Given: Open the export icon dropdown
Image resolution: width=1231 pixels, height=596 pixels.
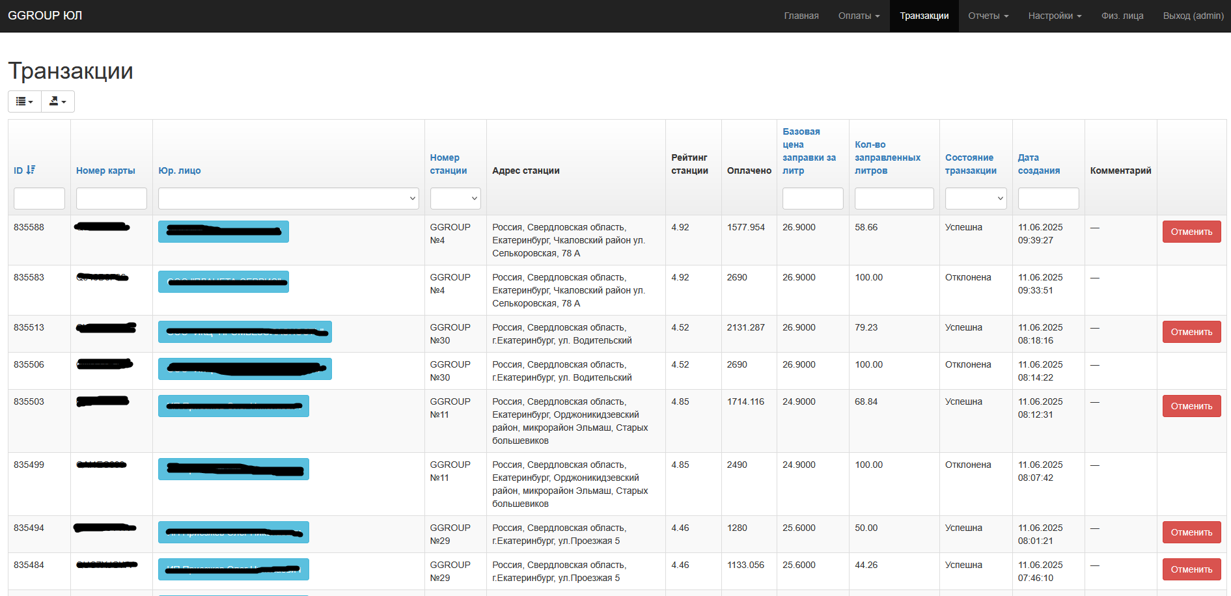Looking at the screenshot, I should (x=58, y=102).
